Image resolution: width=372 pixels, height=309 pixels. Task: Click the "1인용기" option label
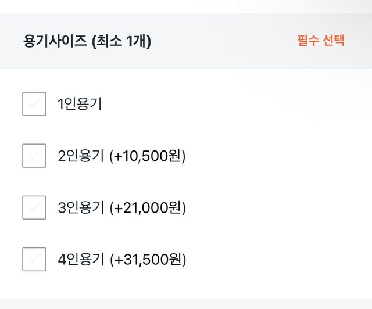[x=80, y=105]
